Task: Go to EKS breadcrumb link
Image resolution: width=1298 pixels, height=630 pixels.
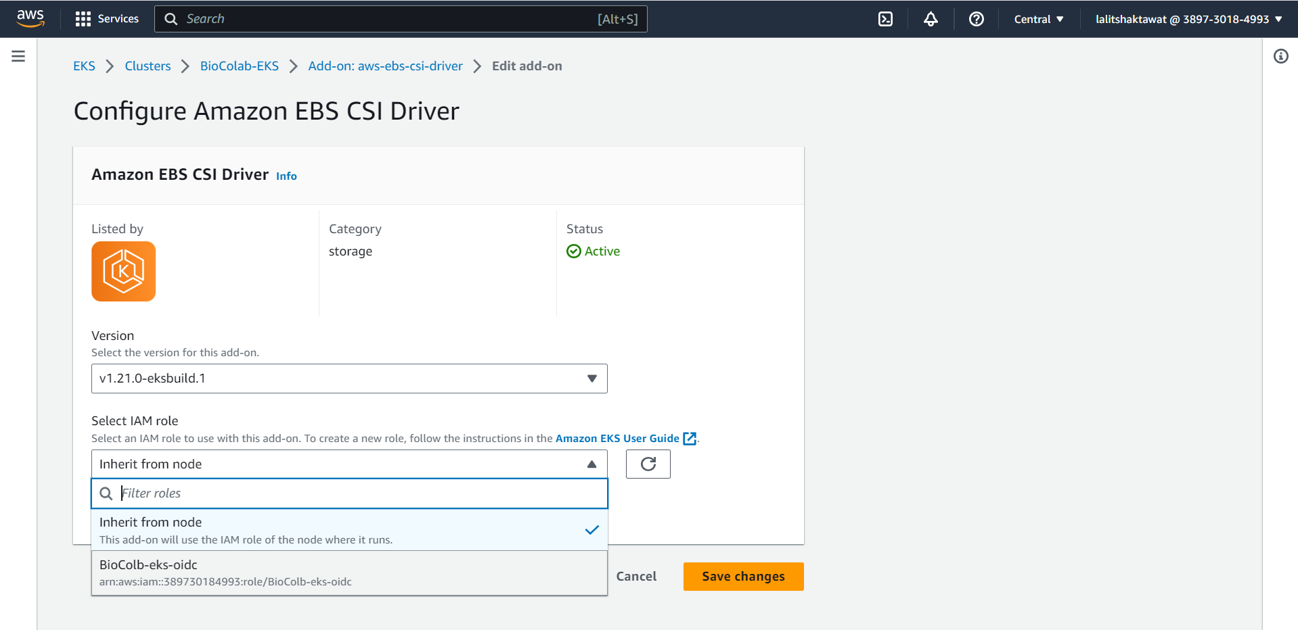Action: 84,66
